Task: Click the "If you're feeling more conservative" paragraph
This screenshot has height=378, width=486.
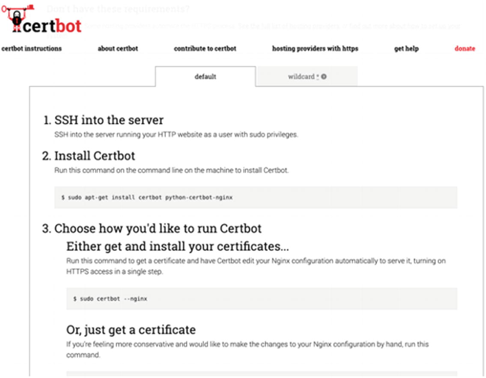Action: (247, 349)
